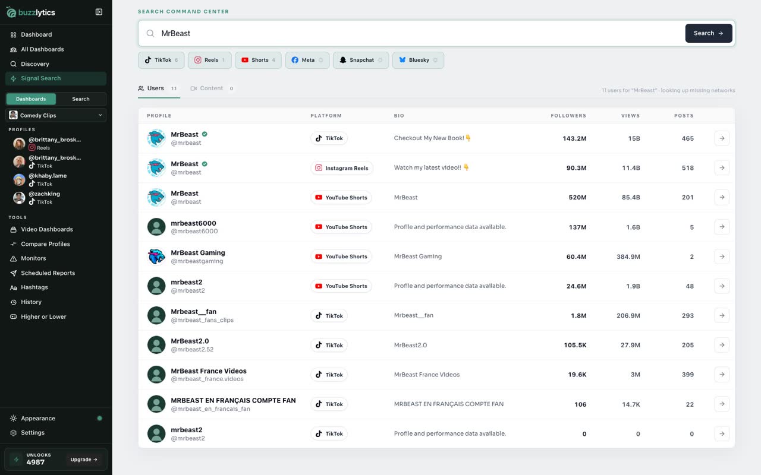Viewport: 761px width, 475px height.
Task: Click the Upgrade button
Action: click(x=84, y=460)
